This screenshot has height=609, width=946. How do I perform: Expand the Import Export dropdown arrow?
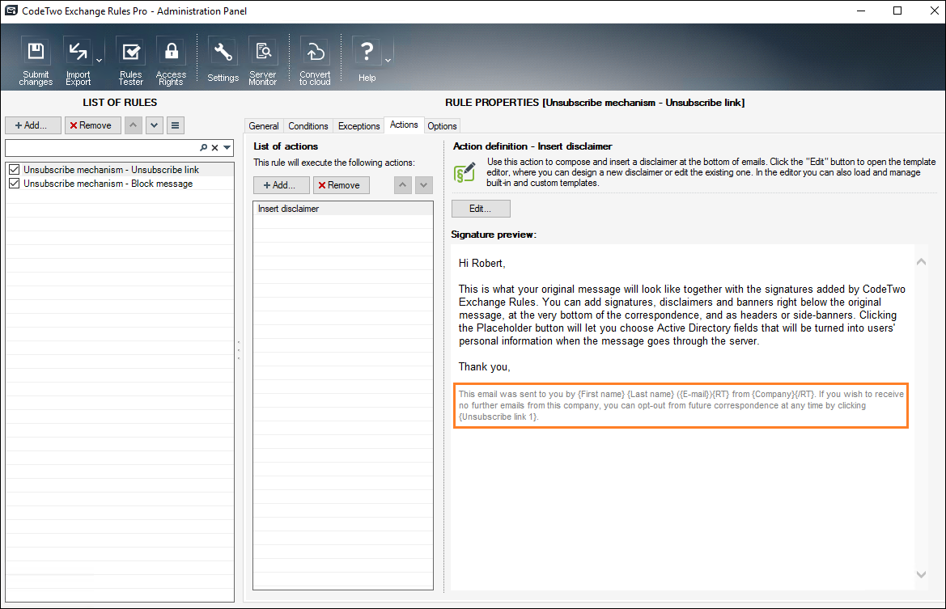[99, 61]
